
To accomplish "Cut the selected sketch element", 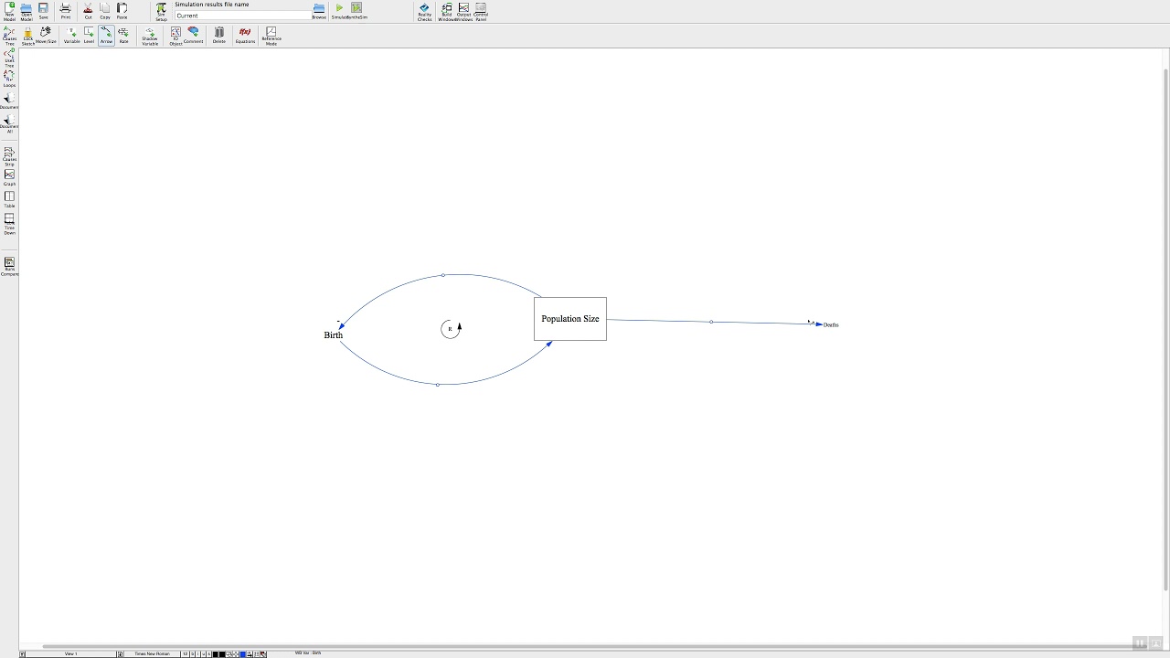I will pos(88,11).
